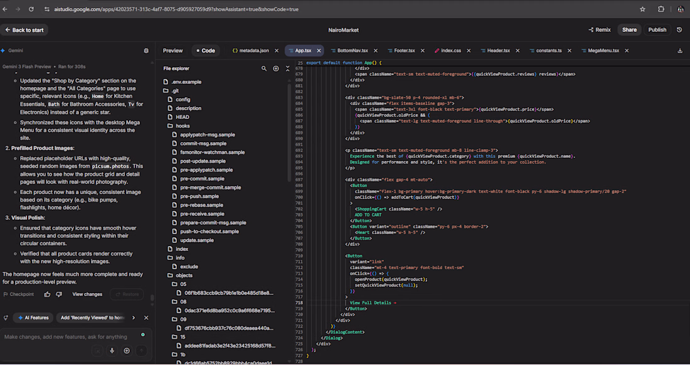
Task: Focus the 'Make changes' prompt input field
Action: point(66,337)
